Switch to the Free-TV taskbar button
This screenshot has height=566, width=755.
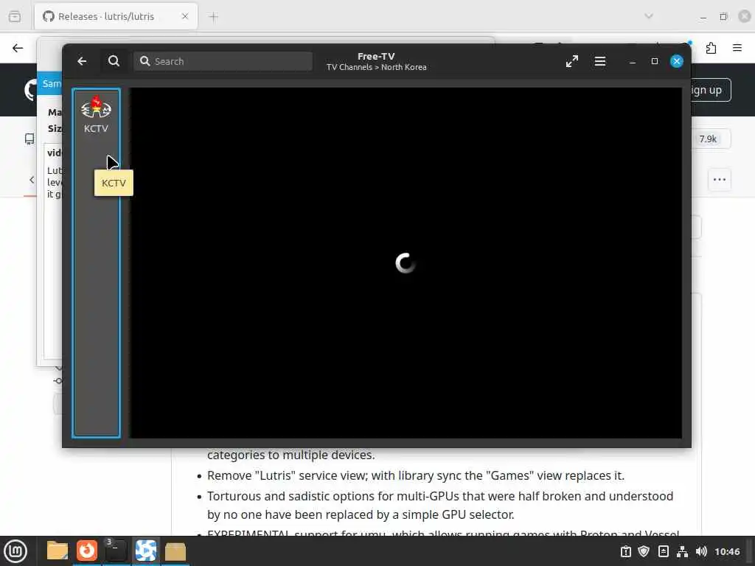pos(146,551)
